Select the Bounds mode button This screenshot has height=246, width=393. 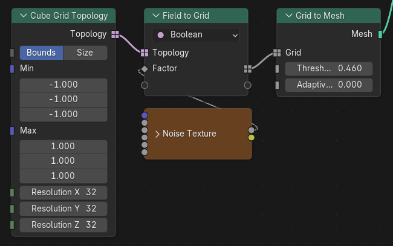click(x=41, y=53)
